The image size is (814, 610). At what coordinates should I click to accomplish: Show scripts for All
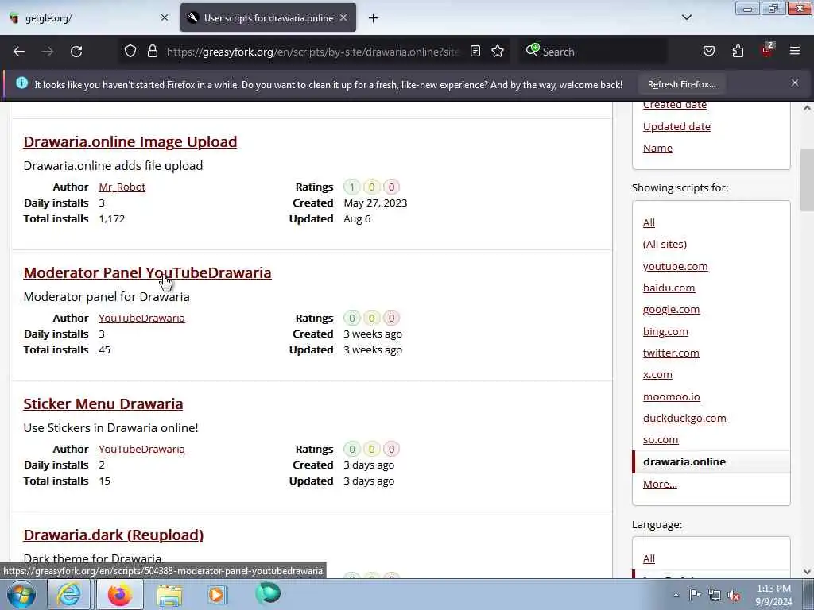pyautogui.click(x=649, y=223)
